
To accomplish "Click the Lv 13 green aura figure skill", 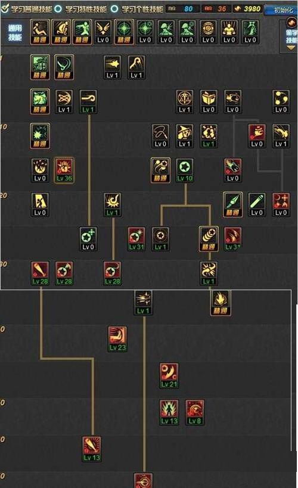I will (169, 412).
